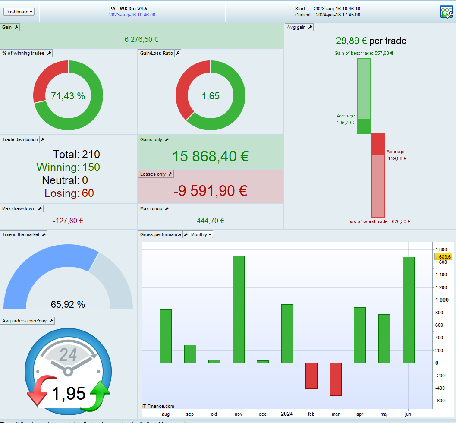Click the Trade distribution label
The height and width of the screenshot is (423, 456).
[x=20, y=140]
